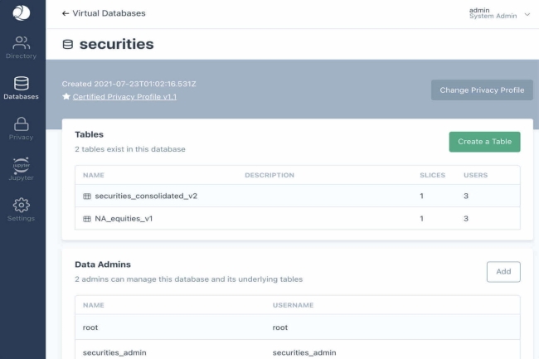Click the Change Privacy Profile button

[482, 90]
